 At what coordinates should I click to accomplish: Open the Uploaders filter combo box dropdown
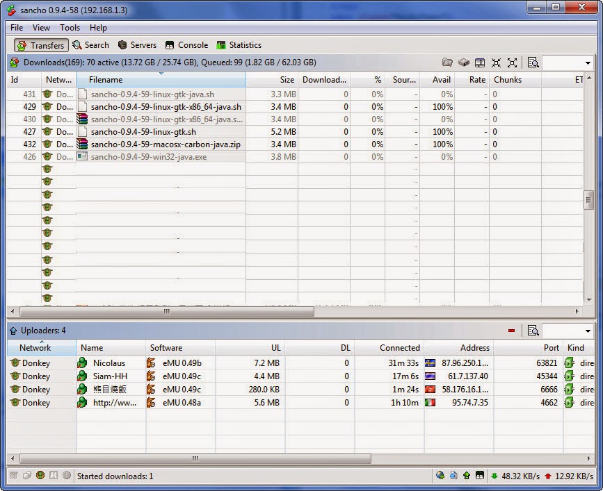coord(588,331)
